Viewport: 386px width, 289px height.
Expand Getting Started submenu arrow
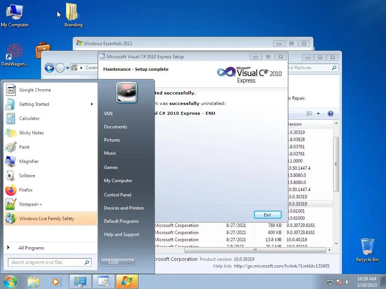(x=92, y=104)
